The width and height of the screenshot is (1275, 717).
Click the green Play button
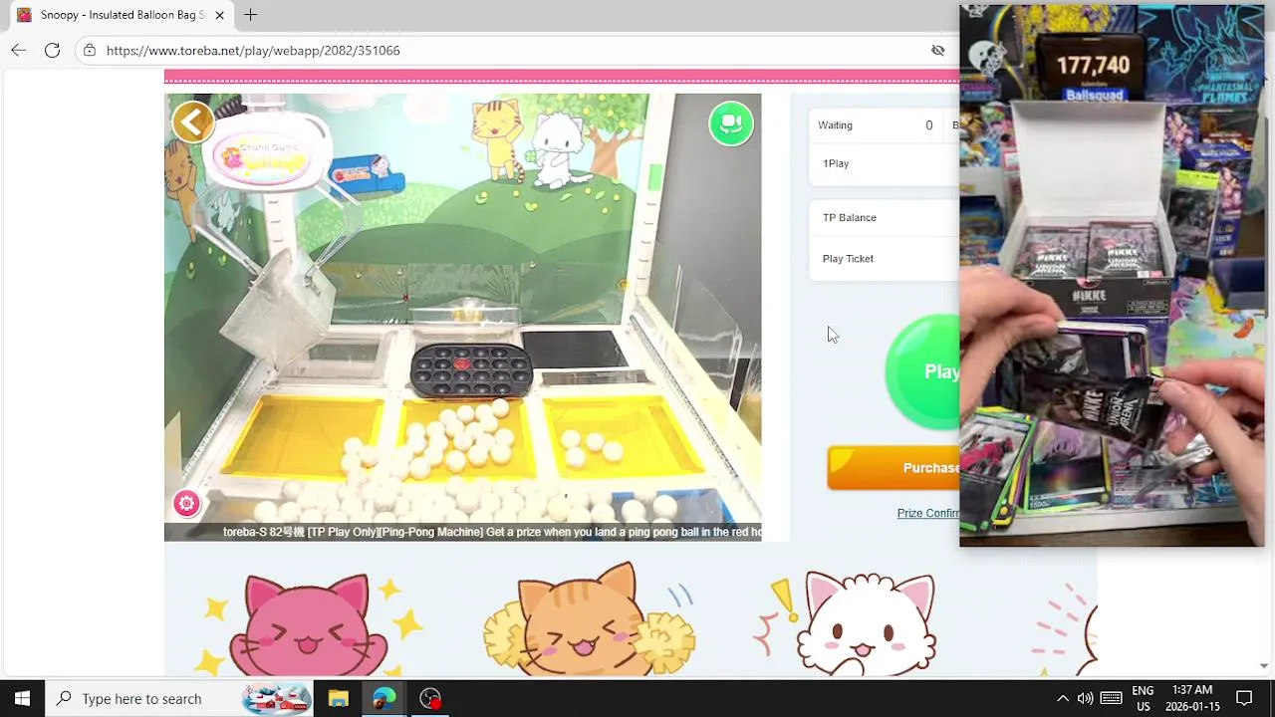(923, 371)
